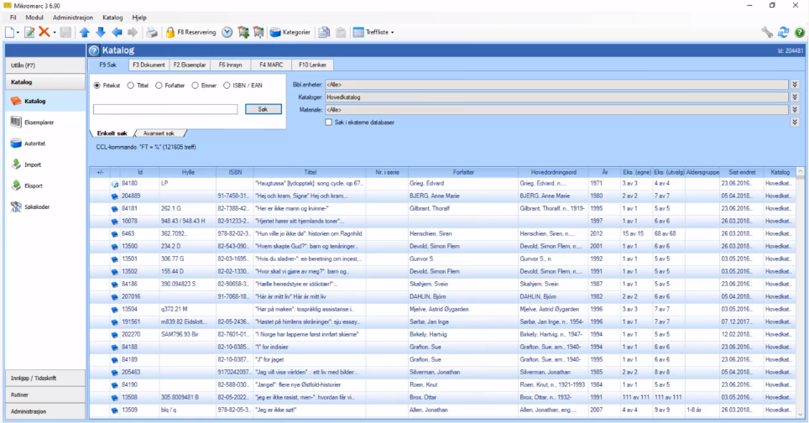The image size is (809, 423).
Task: Open the Administrasjon menu
Action: point(72,17)
